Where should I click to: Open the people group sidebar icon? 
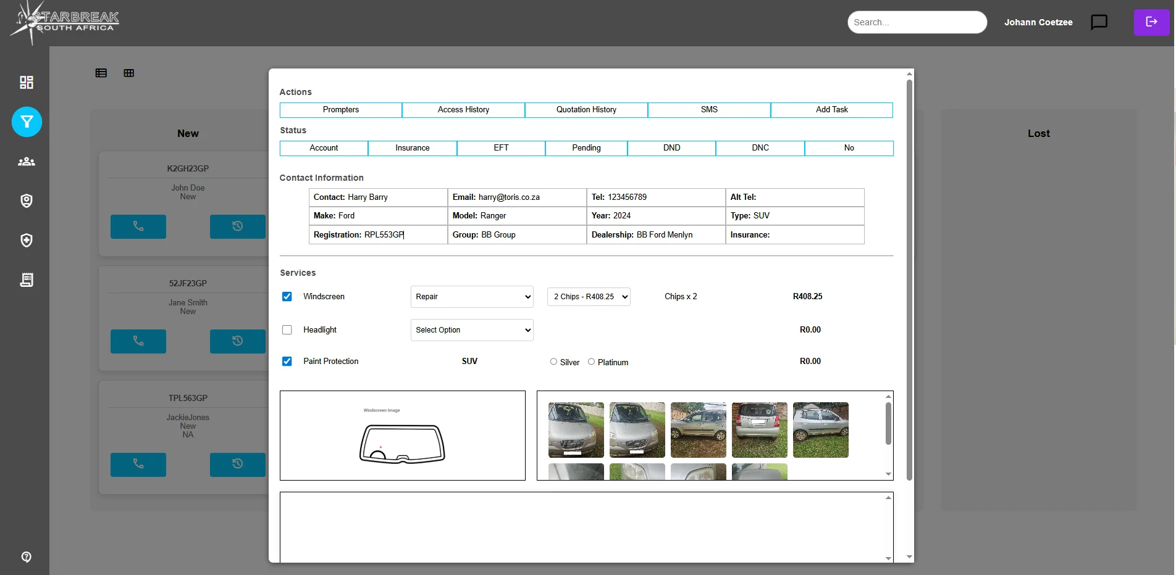[x=27, y=162]
